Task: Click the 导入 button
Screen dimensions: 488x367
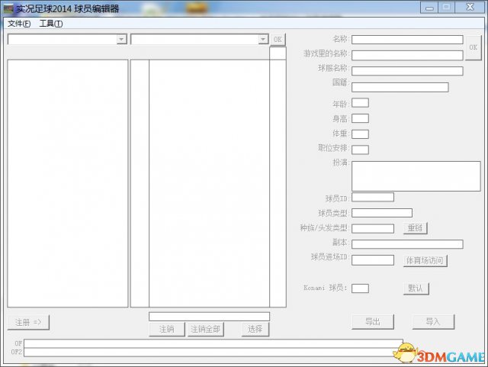Action: [x=433, y=321]
